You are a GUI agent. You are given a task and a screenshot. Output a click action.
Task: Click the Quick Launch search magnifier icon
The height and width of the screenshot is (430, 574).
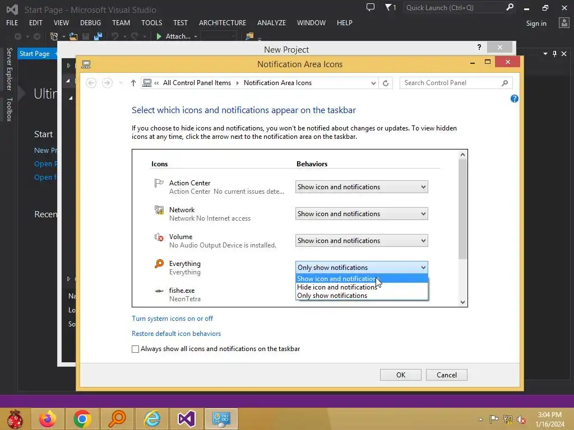pos(510,7)
